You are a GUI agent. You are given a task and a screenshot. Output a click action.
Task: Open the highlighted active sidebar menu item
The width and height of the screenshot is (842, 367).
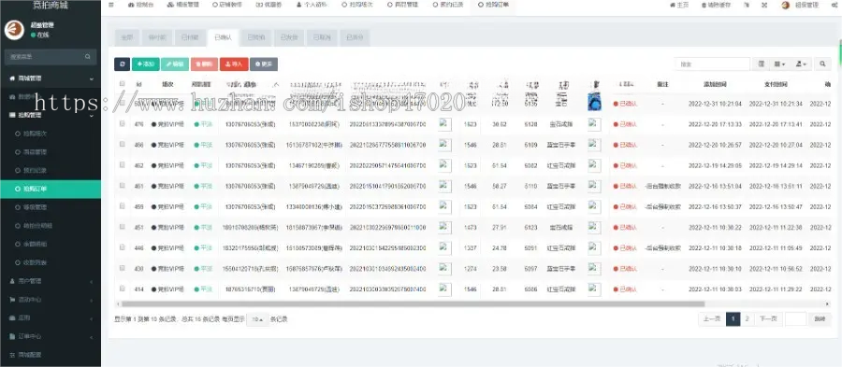coord(51,190)
